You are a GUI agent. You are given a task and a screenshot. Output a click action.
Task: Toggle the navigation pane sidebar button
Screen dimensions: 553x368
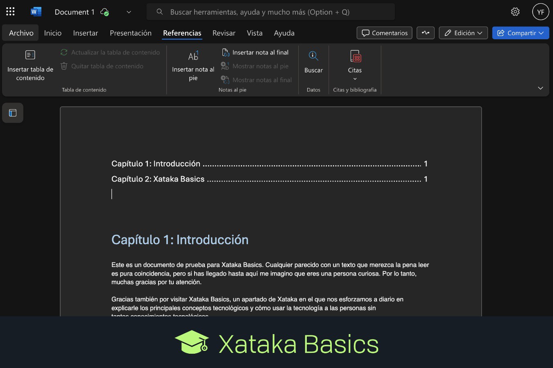[13, 113]
